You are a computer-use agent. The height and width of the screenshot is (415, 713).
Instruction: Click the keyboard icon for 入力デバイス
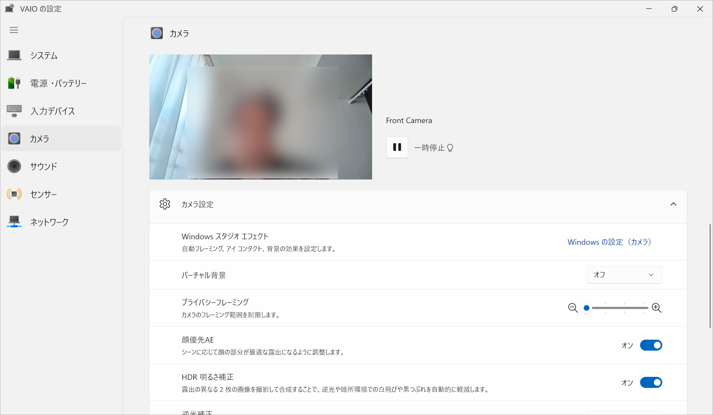click(14, 111)
